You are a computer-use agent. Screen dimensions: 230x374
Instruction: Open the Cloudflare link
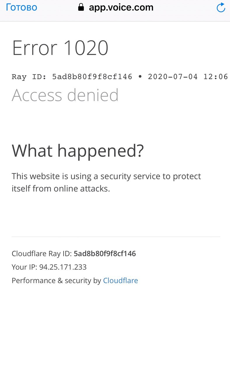[121, 280]
